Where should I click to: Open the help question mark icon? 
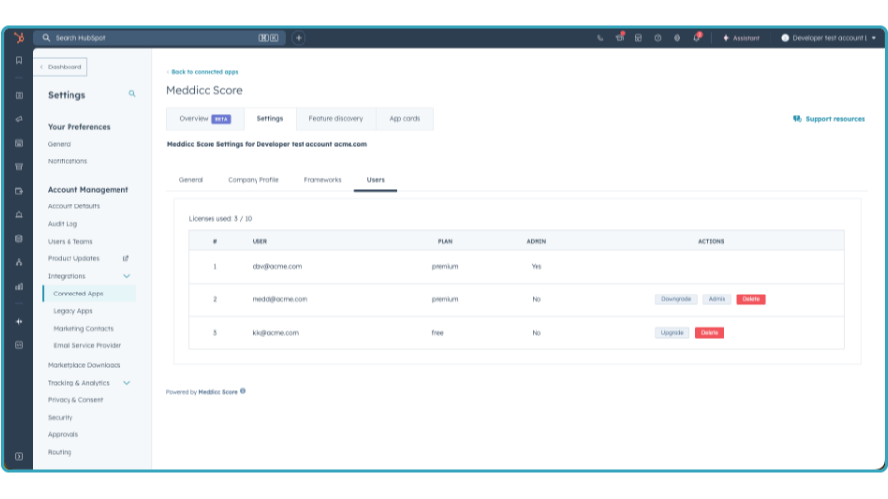658,38
